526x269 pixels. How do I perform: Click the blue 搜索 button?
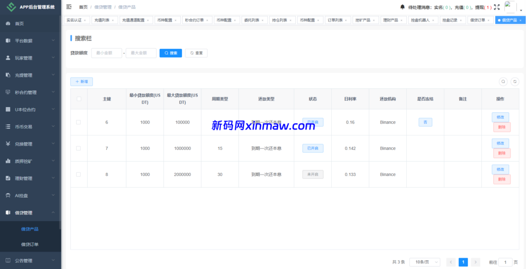(x=171, y=53)
